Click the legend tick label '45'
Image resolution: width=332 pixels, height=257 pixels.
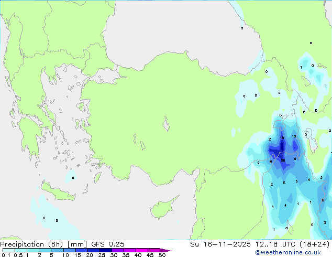coord(150,255)
